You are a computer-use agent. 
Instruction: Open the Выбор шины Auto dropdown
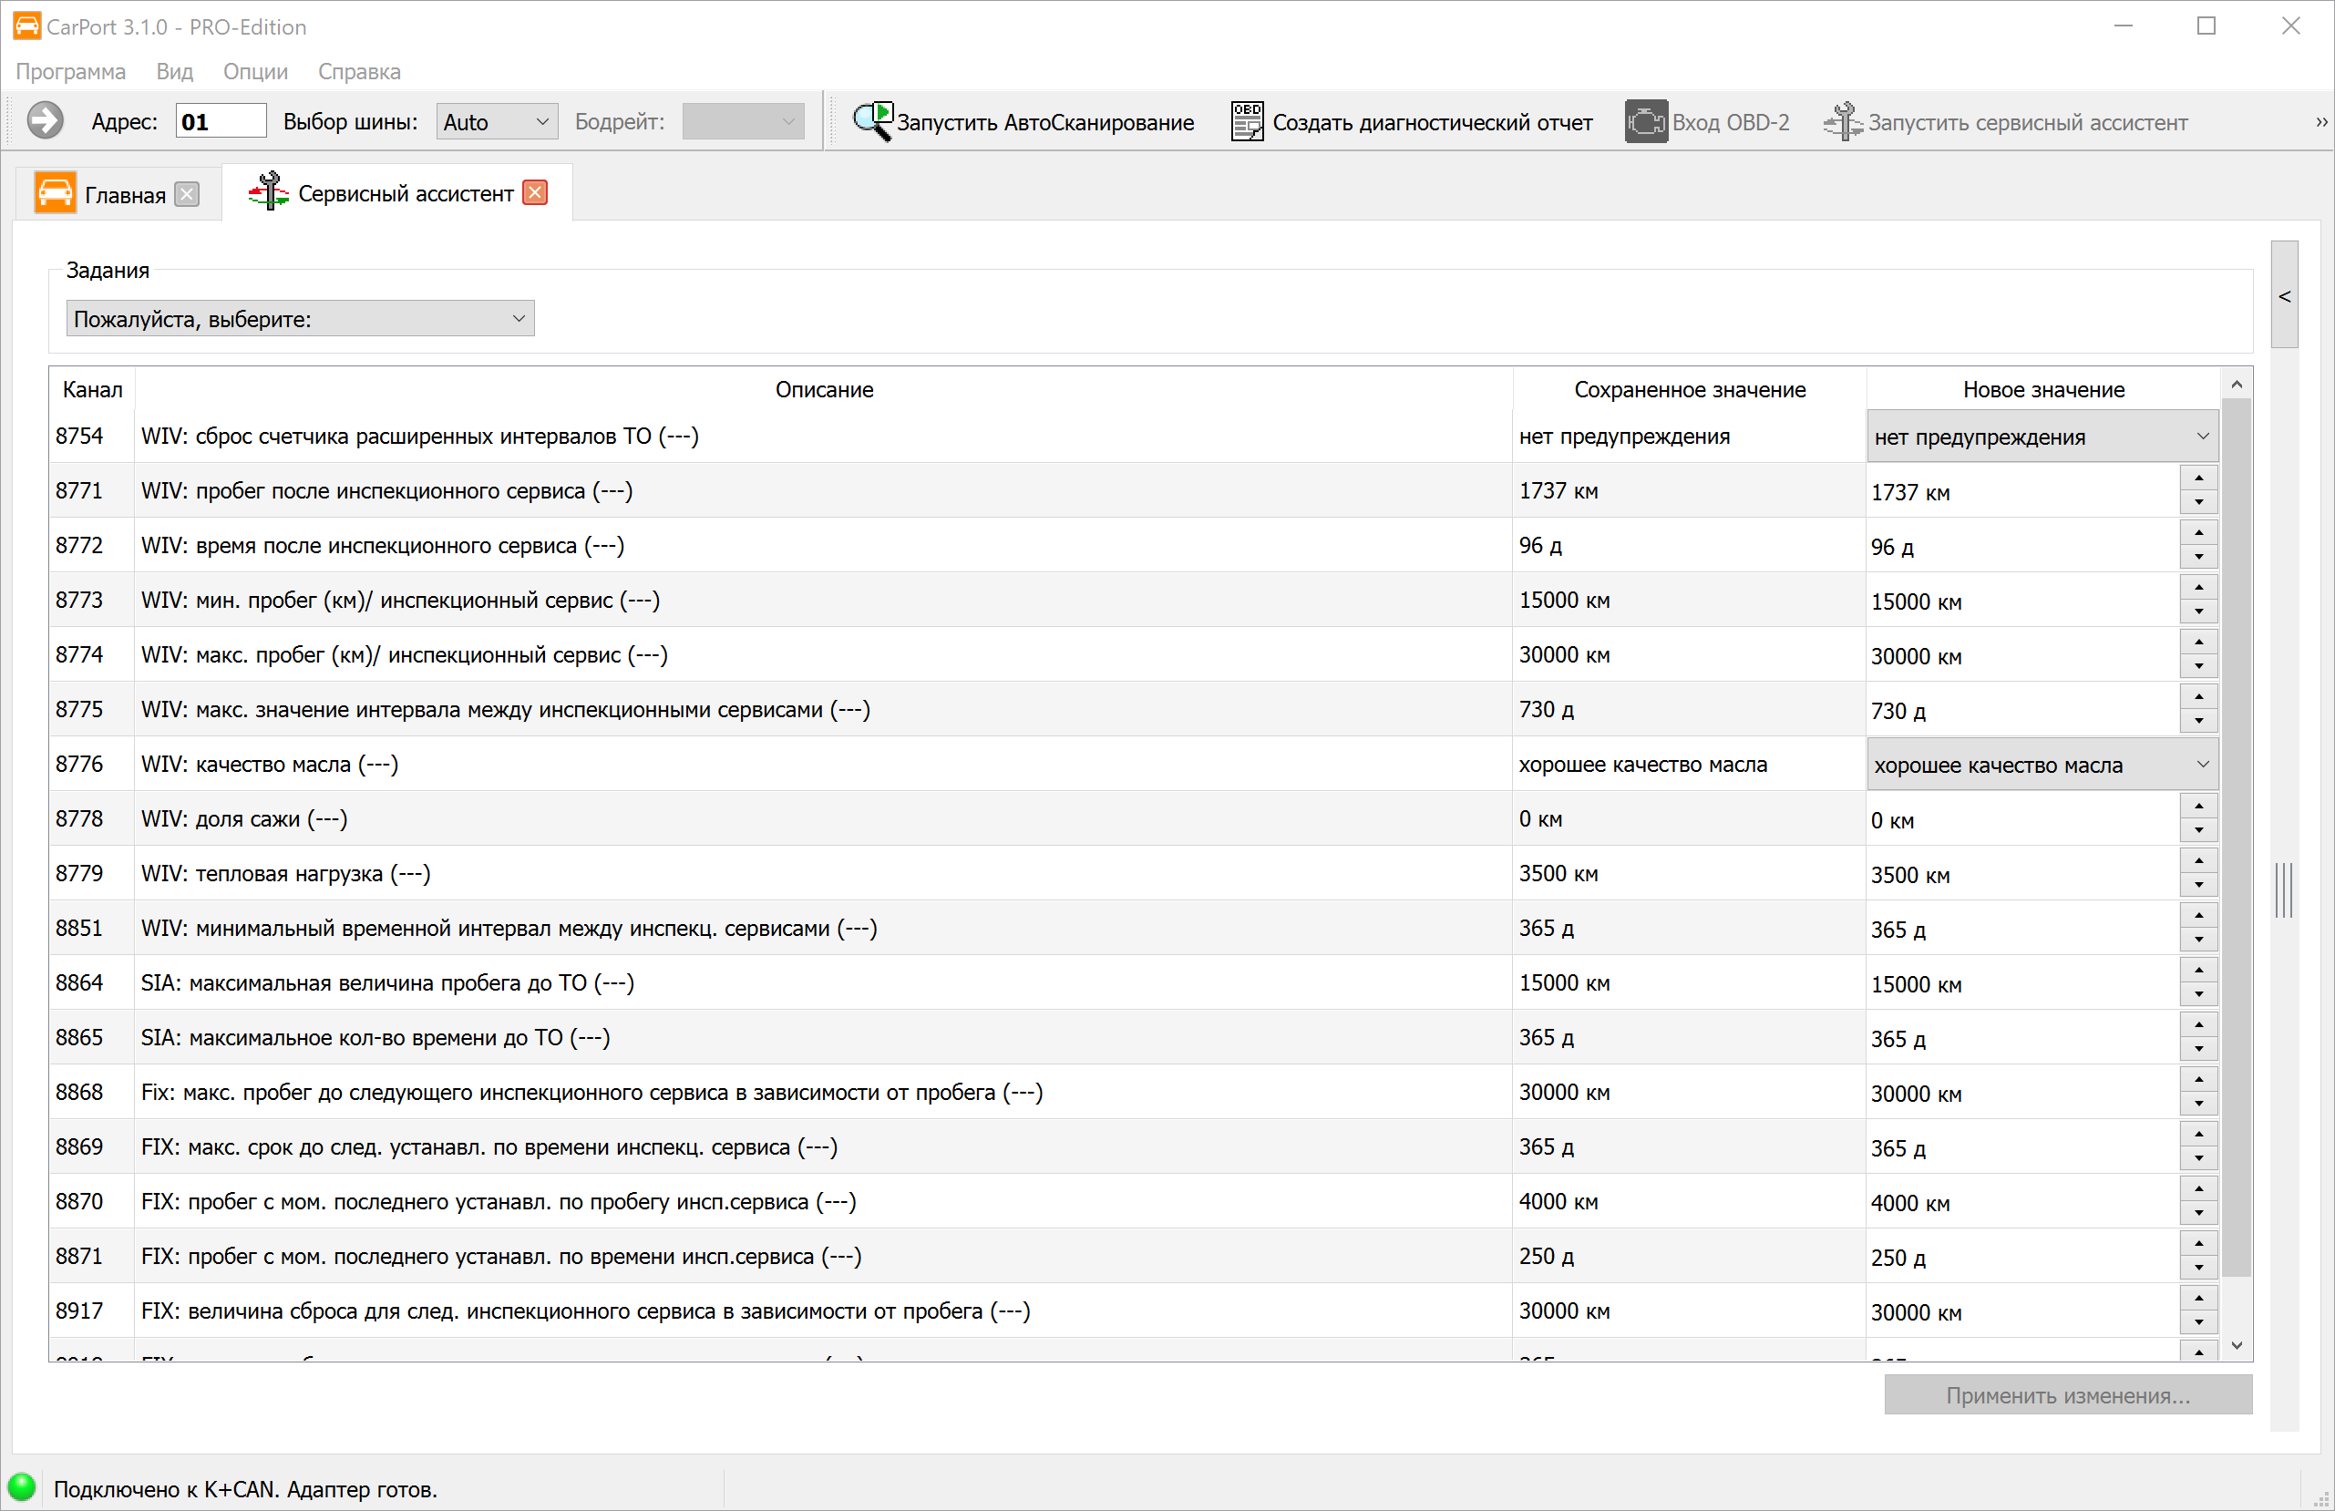497,122
